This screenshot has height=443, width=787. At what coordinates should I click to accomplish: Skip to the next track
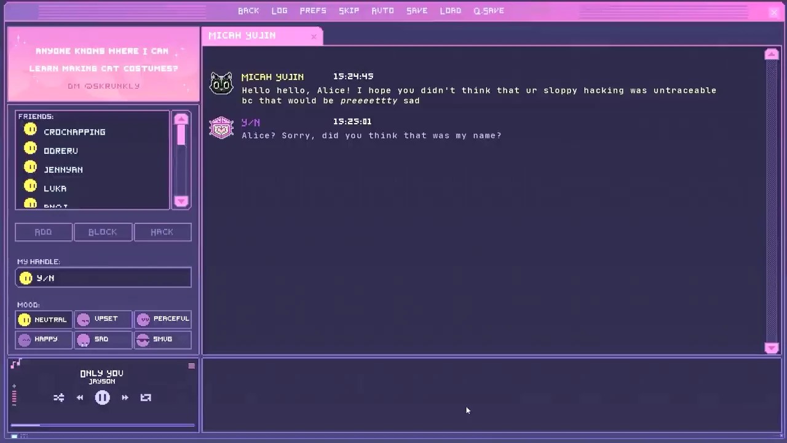point(125,397)
